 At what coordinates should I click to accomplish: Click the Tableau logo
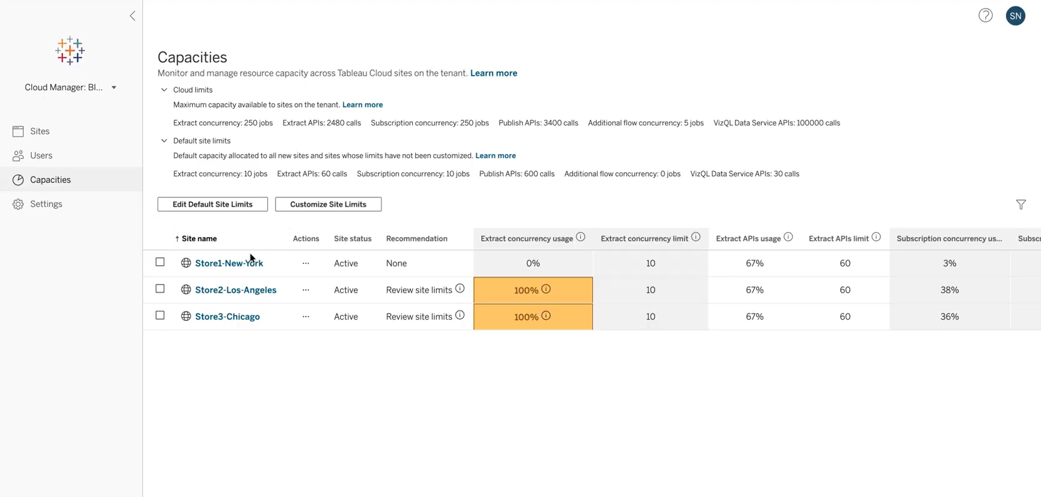pyautogui.click(x=70, y=51)
